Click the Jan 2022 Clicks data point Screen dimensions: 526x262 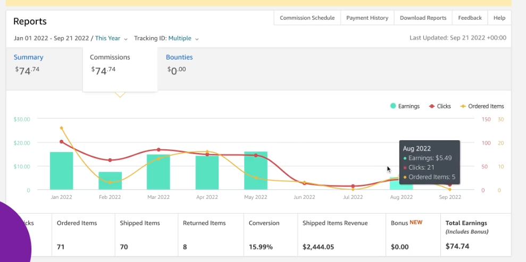pos(61,142)
